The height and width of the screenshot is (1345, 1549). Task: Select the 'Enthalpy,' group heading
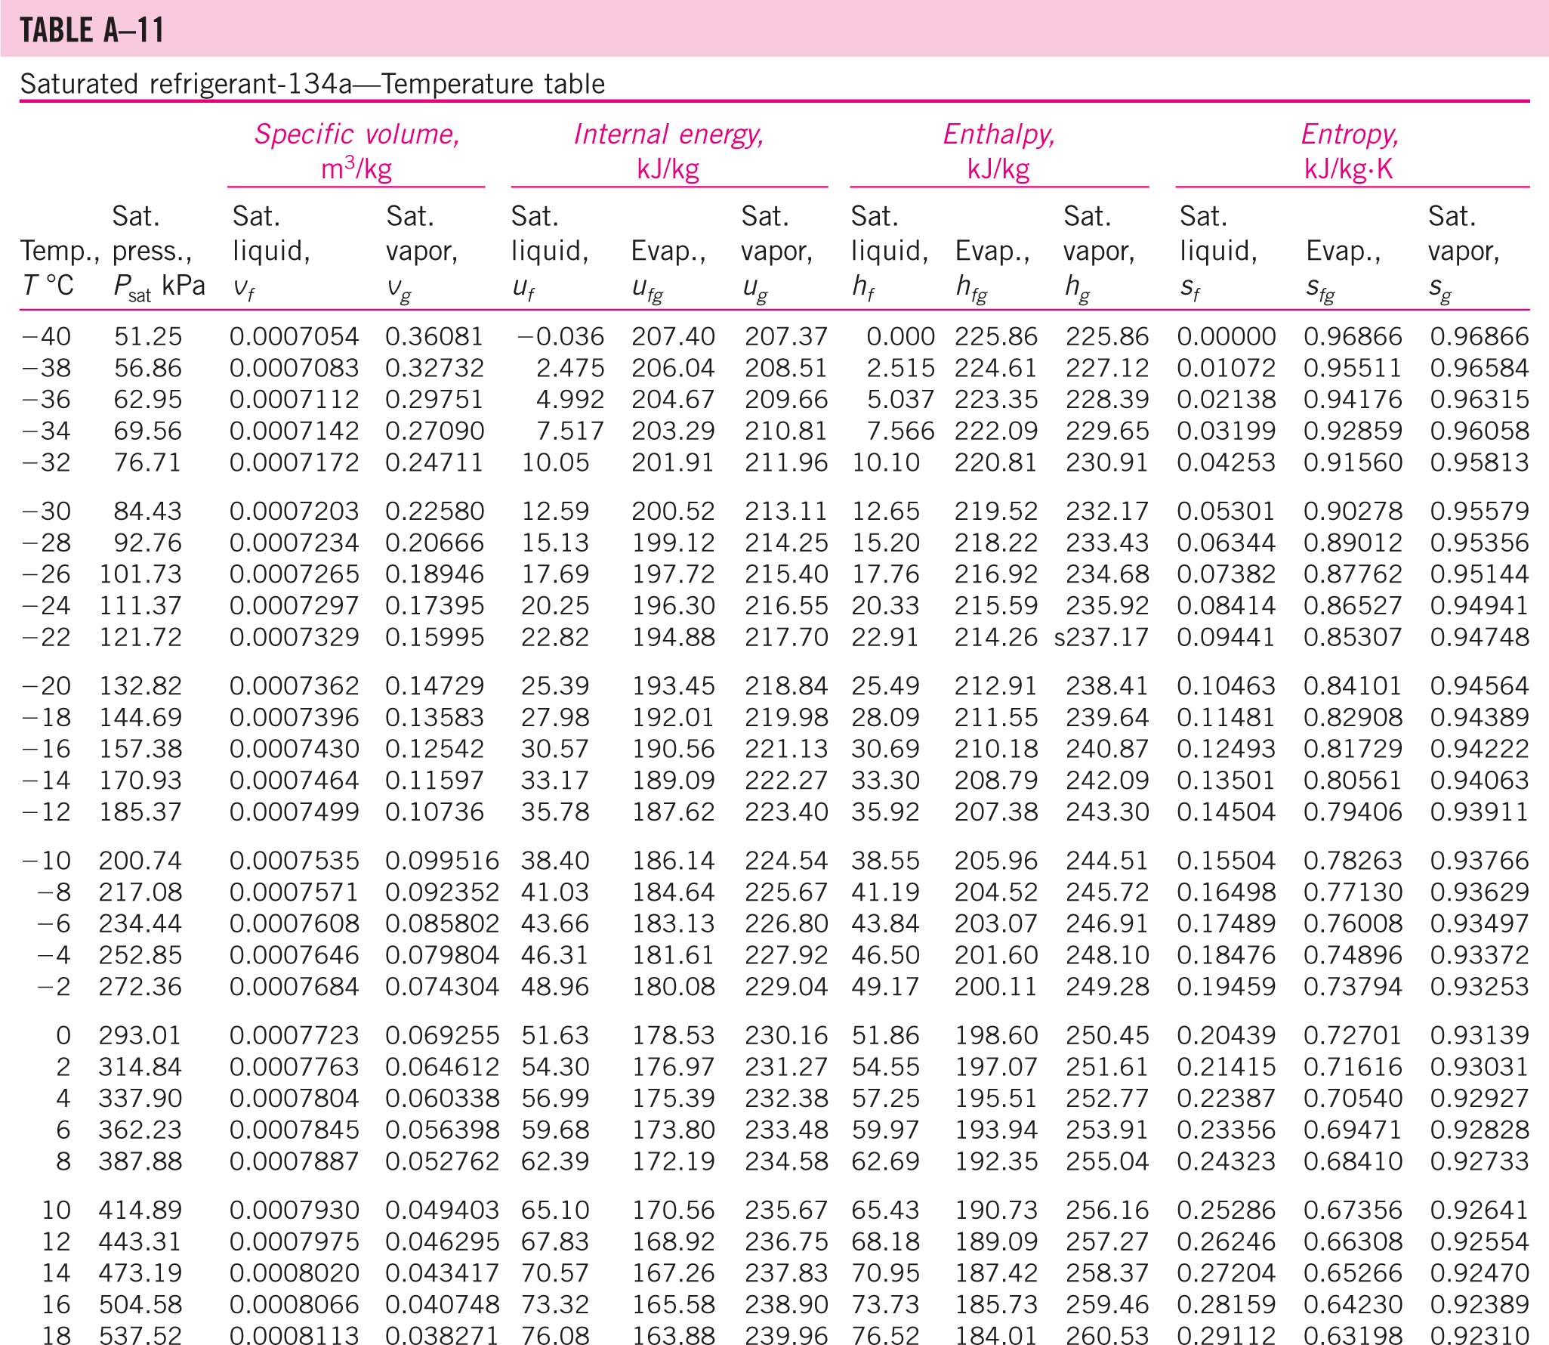[x=999, y=134]
